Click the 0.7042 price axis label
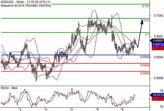The width and height of the screenshot is (164, 111). pos(158,16)
